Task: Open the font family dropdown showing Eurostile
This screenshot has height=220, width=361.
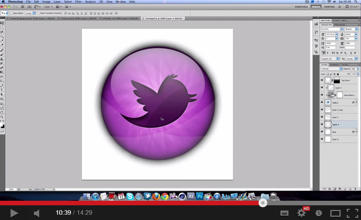Action: [332, 29]
